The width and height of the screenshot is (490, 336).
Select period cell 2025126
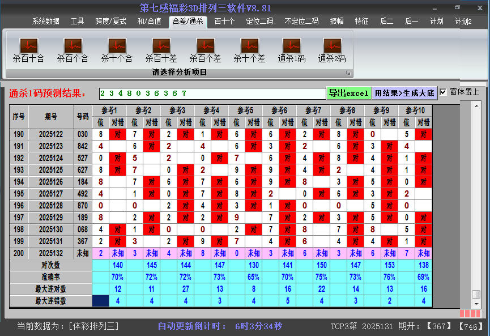click(51, 182)
